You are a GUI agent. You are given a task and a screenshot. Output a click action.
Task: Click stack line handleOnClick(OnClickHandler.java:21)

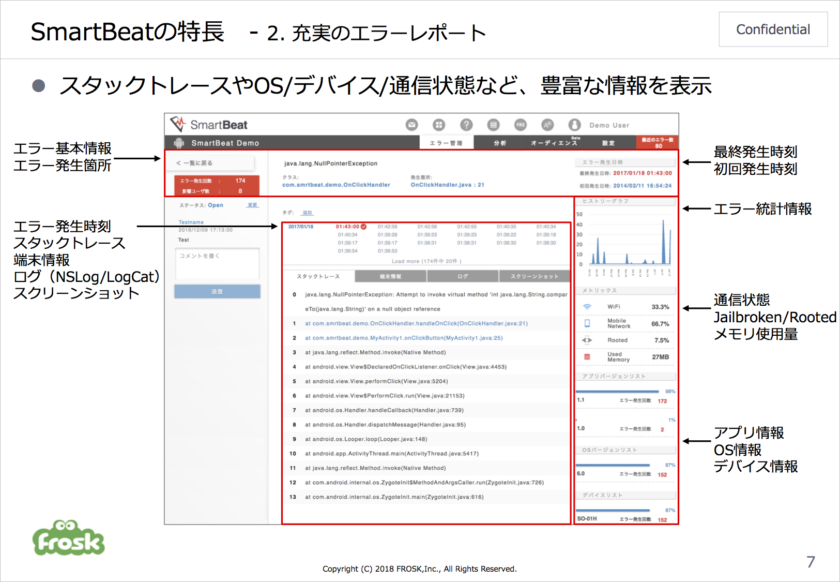point(417,323)
